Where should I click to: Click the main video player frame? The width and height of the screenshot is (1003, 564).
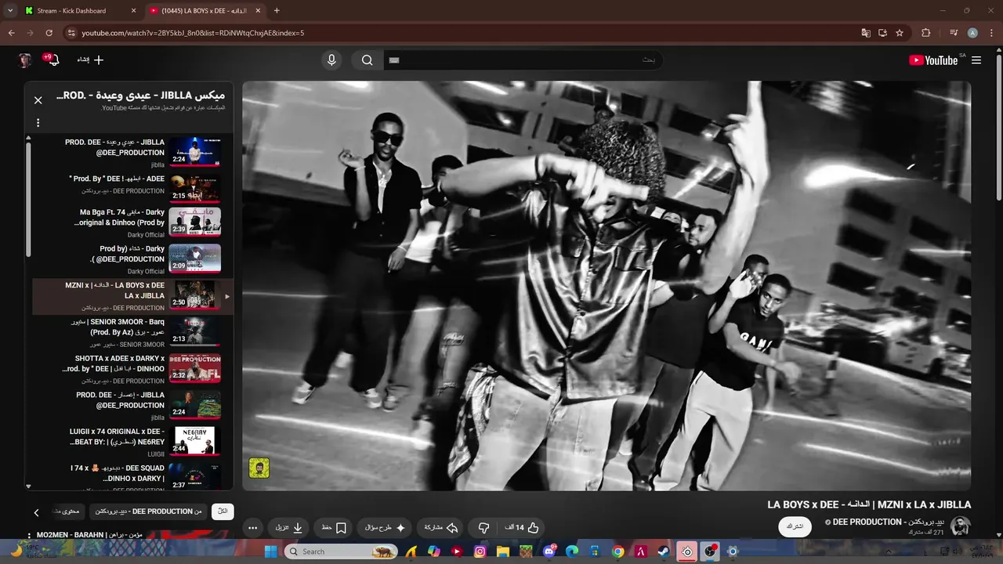coord(607,286)
